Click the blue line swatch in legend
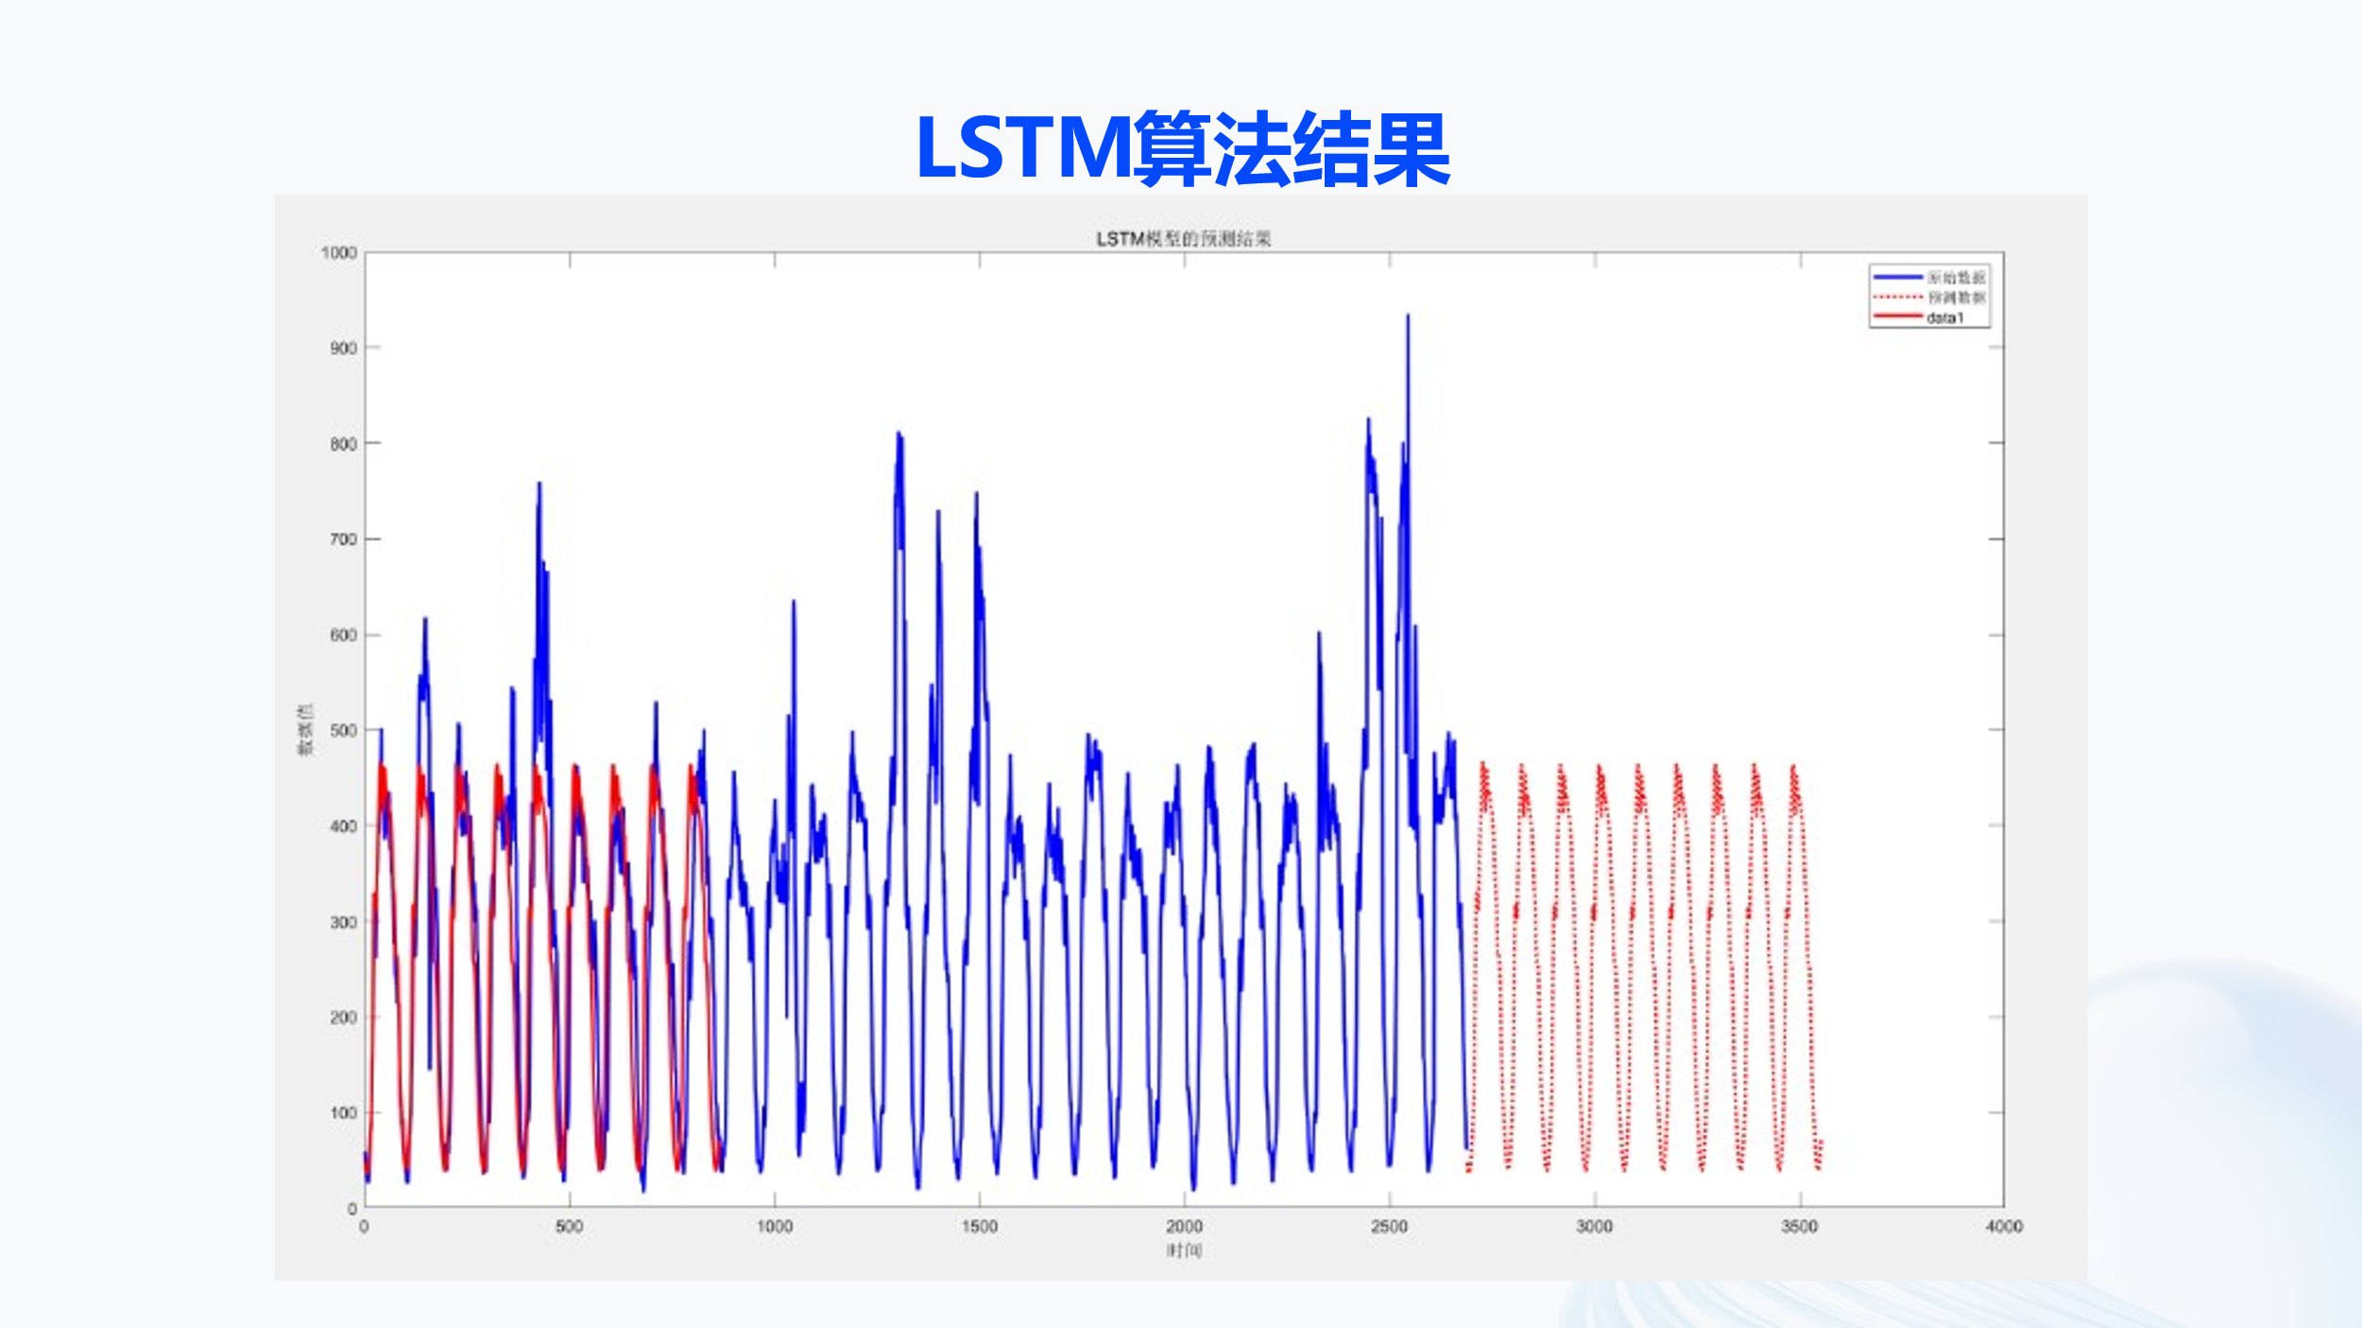 tap(1897, 277)
